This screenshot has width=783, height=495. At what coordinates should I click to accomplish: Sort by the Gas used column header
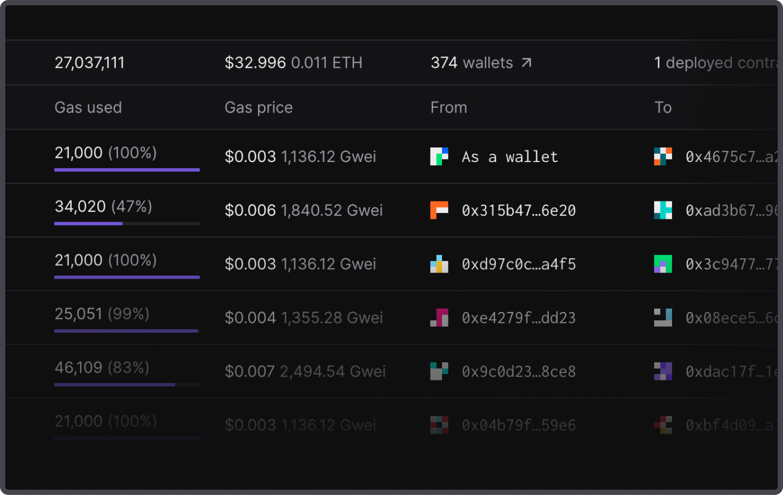click(88, 107)
